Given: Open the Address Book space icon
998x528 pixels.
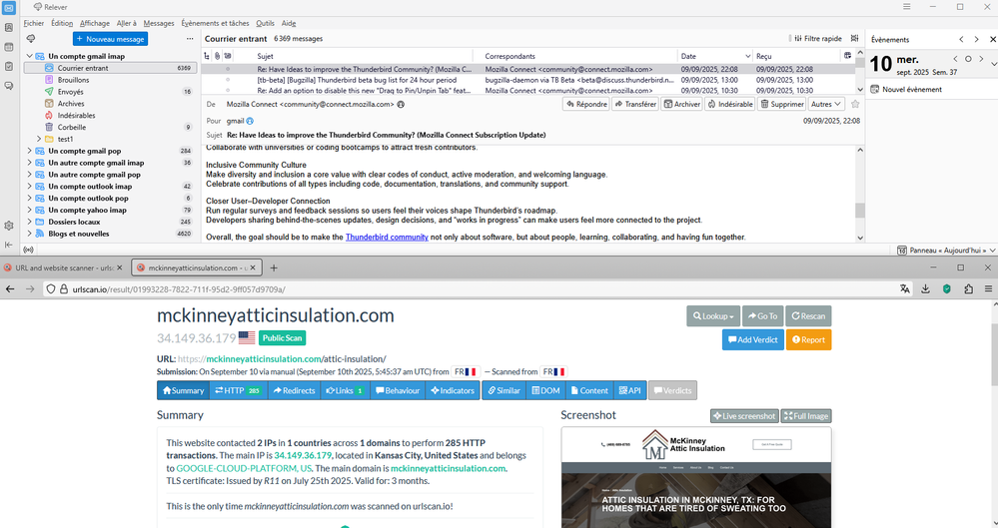Looking at the screenshot, I should (9, 27).
